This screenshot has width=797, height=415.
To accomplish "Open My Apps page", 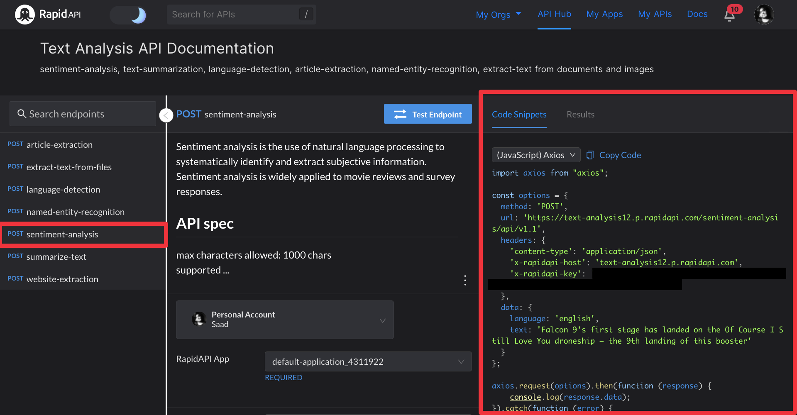I will pyautogui.click(x=604, y=14).
